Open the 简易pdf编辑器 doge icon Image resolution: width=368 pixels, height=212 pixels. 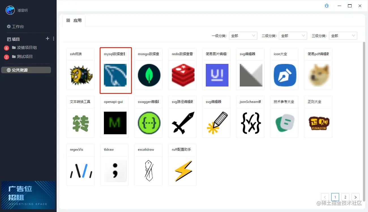(319, 75)
